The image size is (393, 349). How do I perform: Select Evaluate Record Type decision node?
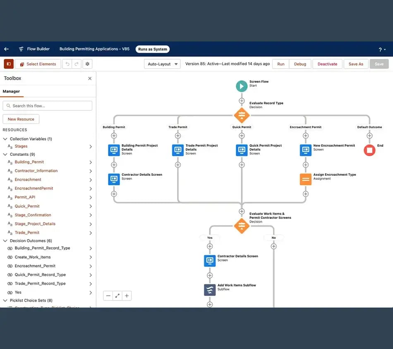tap(242, 115)
